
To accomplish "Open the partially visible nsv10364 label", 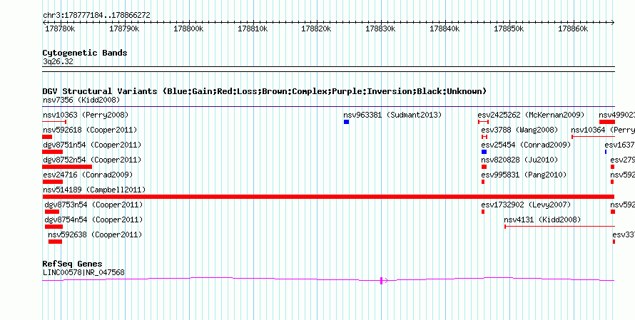I will click(603, 130).
